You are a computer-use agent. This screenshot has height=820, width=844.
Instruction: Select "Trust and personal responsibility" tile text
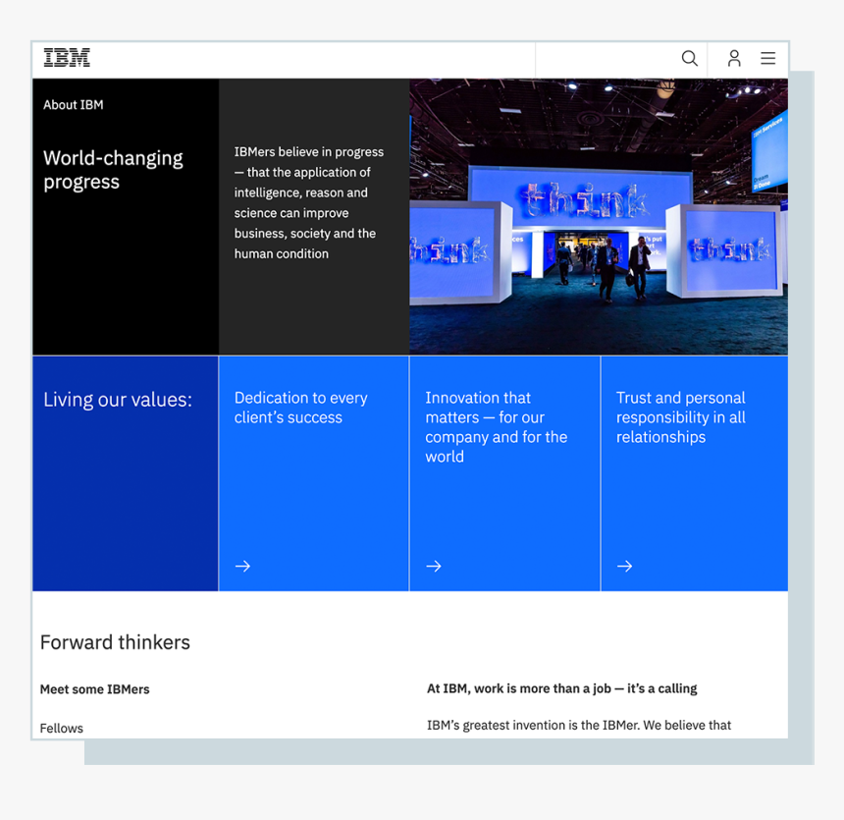(x=680, y=417)
